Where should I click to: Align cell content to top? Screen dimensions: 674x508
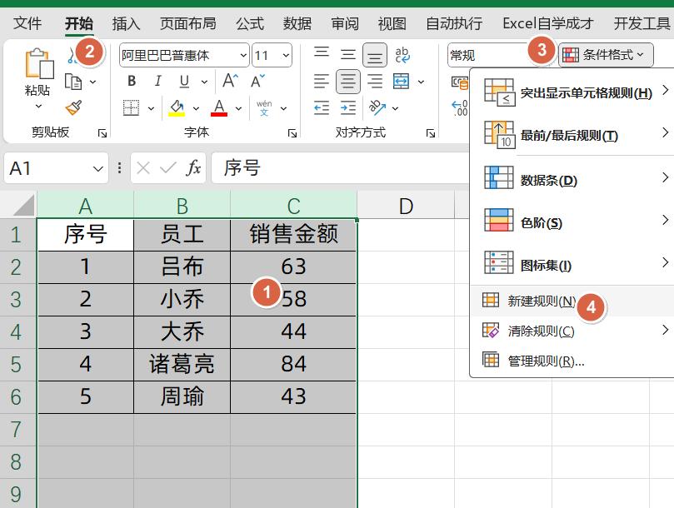[322, 54]
